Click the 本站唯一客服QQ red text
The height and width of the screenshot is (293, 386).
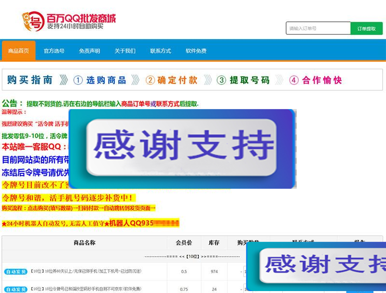coord(35,147)
